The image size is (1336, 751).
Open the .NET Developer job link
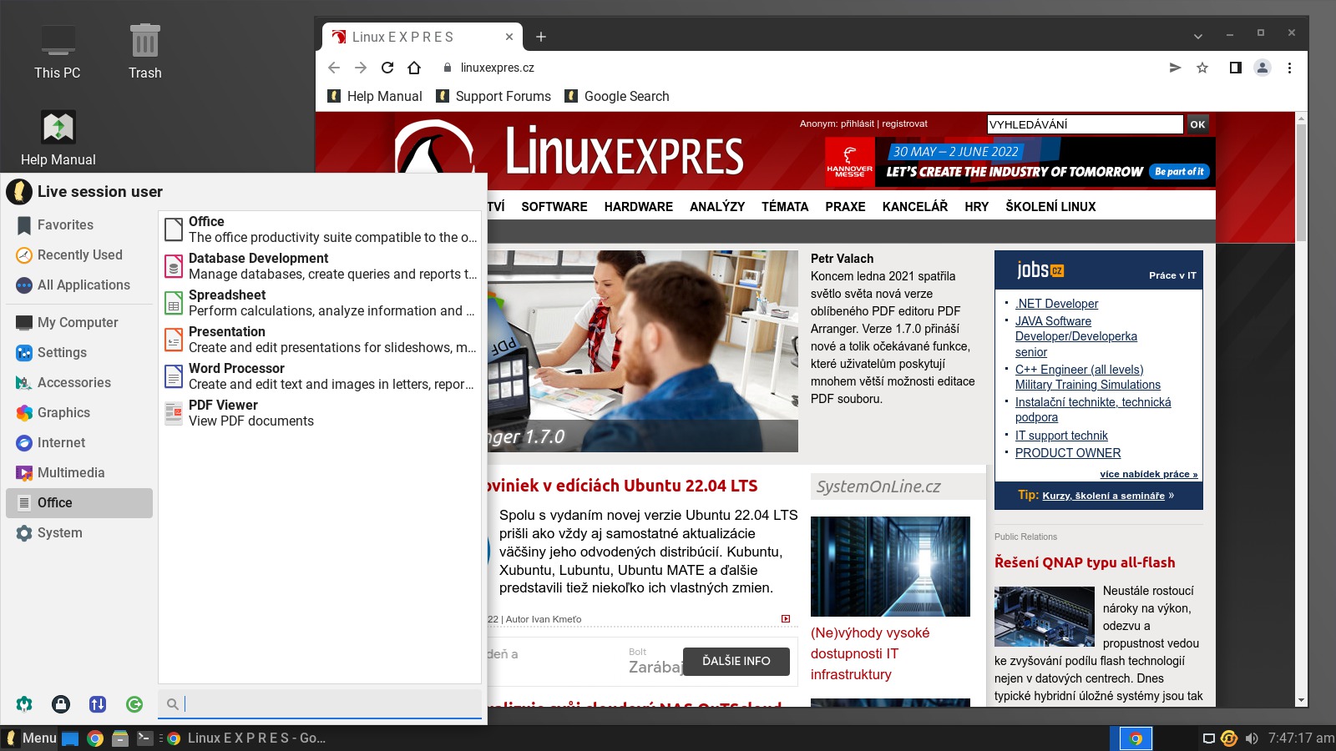coord(1056,304)
